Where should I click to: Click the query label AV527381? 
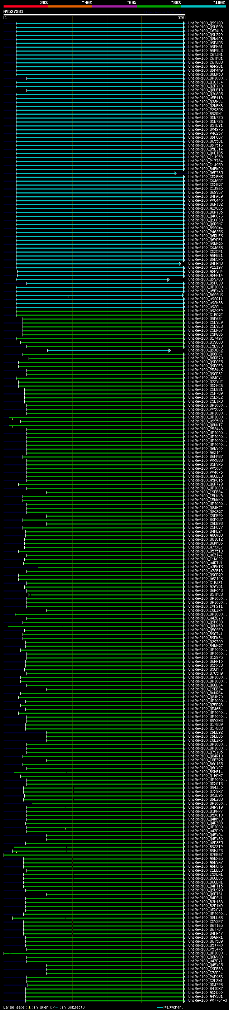[13, 12]
